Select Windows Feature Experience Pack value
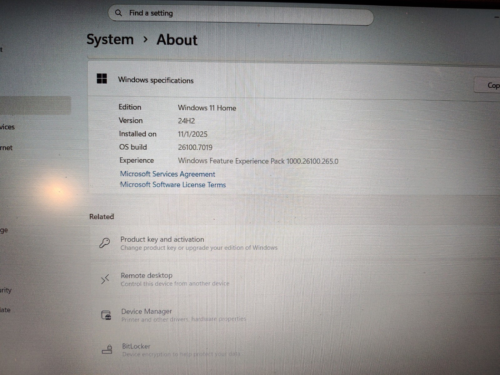This screenshot has width=500, height=375. tap(258, 161)
